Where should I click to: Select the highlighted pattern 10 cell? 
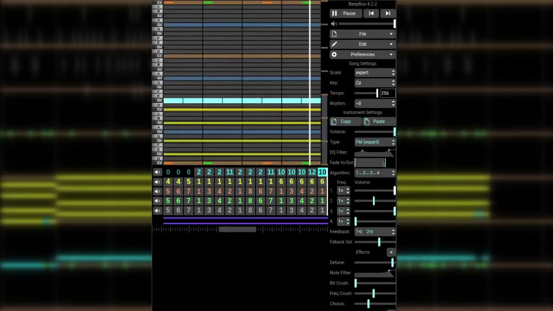322,172
